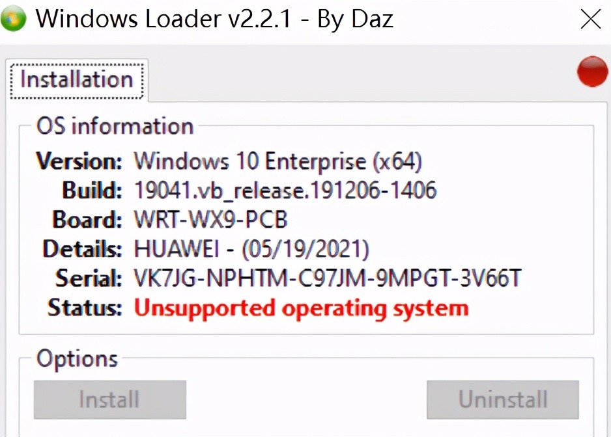Viewport: 611px width, 437px height.
Task: Click the build number 19041.vb_release value
Action: tap(285, 190)
